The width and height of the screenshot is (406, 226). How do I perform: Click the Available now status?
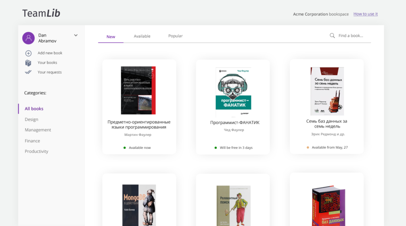pyautogui.click(x=137, y=148)
